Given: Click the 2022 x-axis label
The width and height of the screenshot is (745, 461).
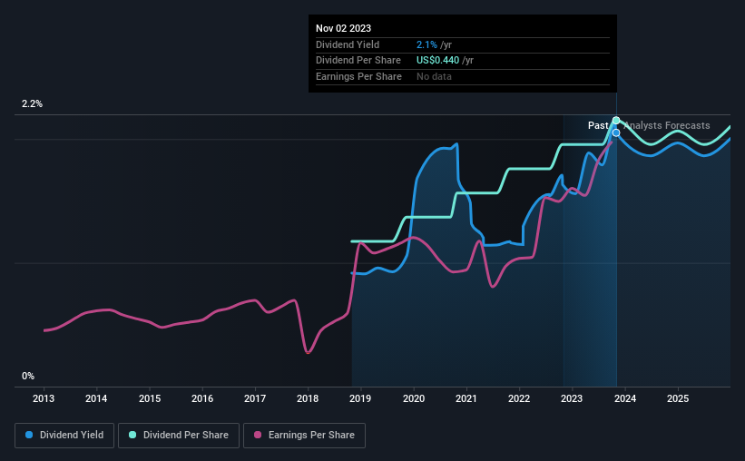Looking at the screenshot, I should (519, 398).
